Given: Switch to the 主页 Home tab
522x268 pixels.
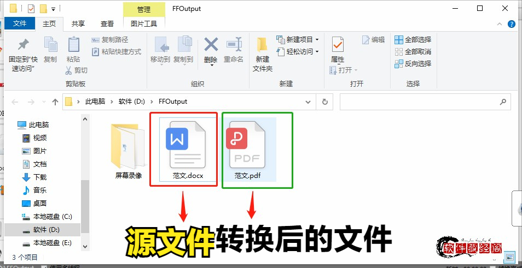Looking at the screenshot, I should pos(49,23).
